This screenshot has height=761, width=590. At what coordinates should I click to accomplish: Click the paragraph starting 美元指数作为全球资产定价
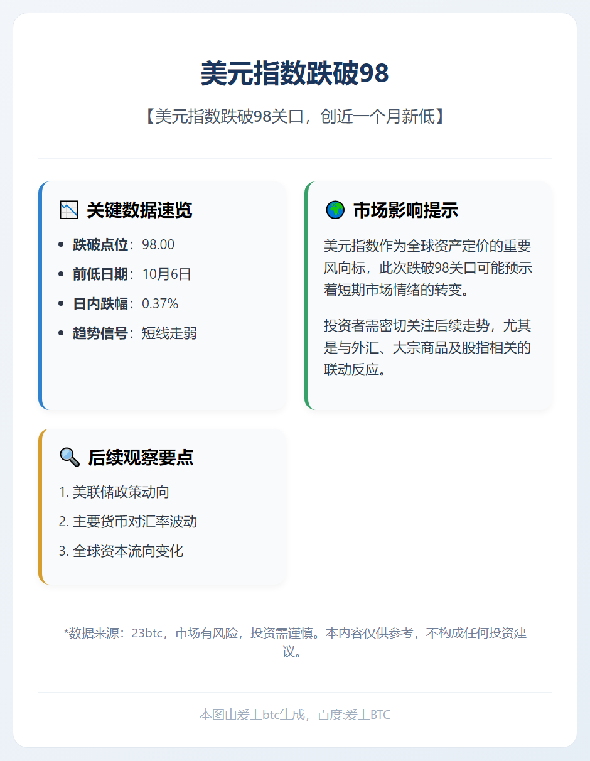click(x=428, y=268)
